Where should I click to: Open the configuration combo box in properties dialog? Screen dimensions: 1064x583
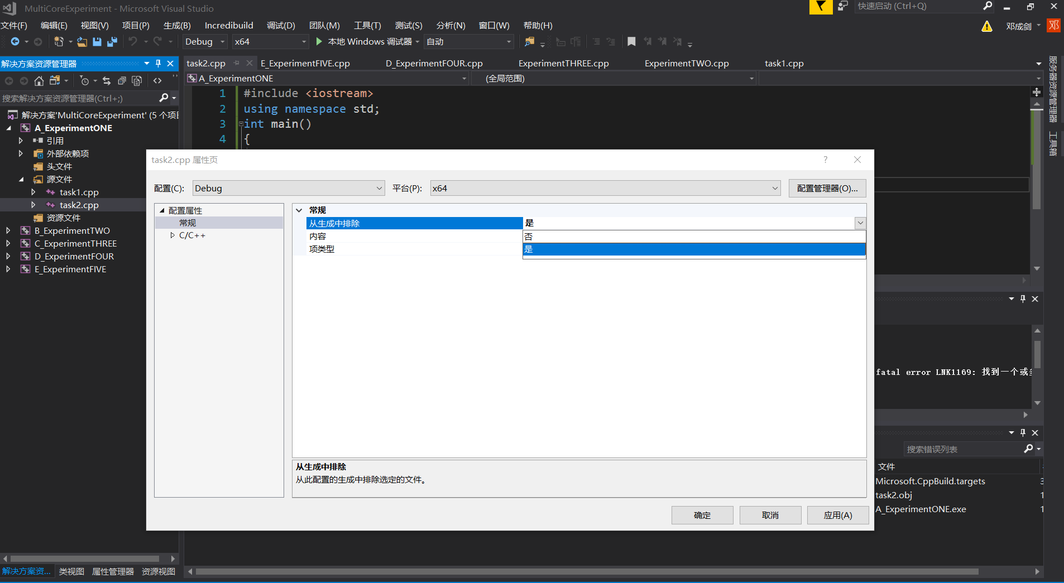pyautogui.click(x=289, y=189)
